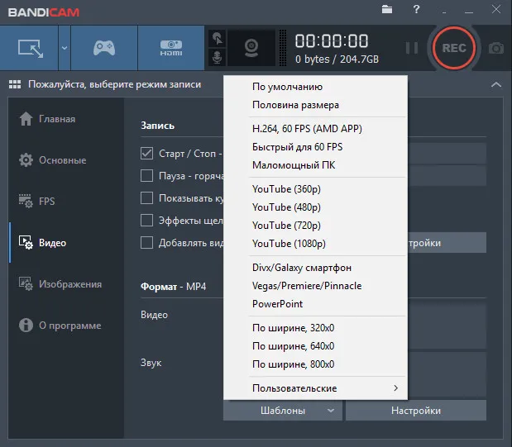
Task: Switch to HDMI device recording mode
Action: [171, 48]
